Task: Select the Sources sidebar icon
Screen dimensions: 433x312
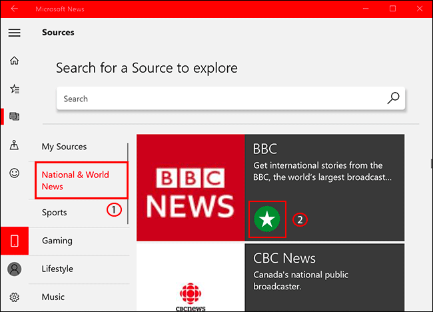Action: click(x=15, y=117)
